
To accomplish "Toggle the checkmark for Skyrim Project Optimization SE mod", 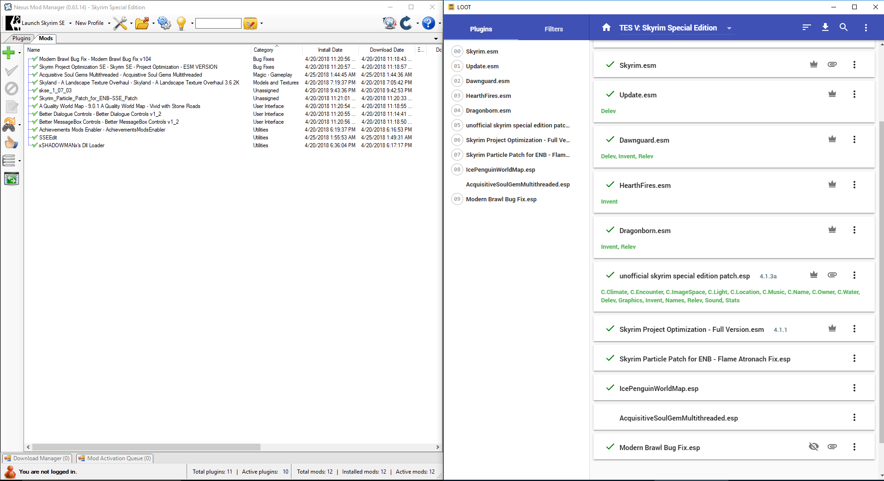I will click(x=35, y=67).
